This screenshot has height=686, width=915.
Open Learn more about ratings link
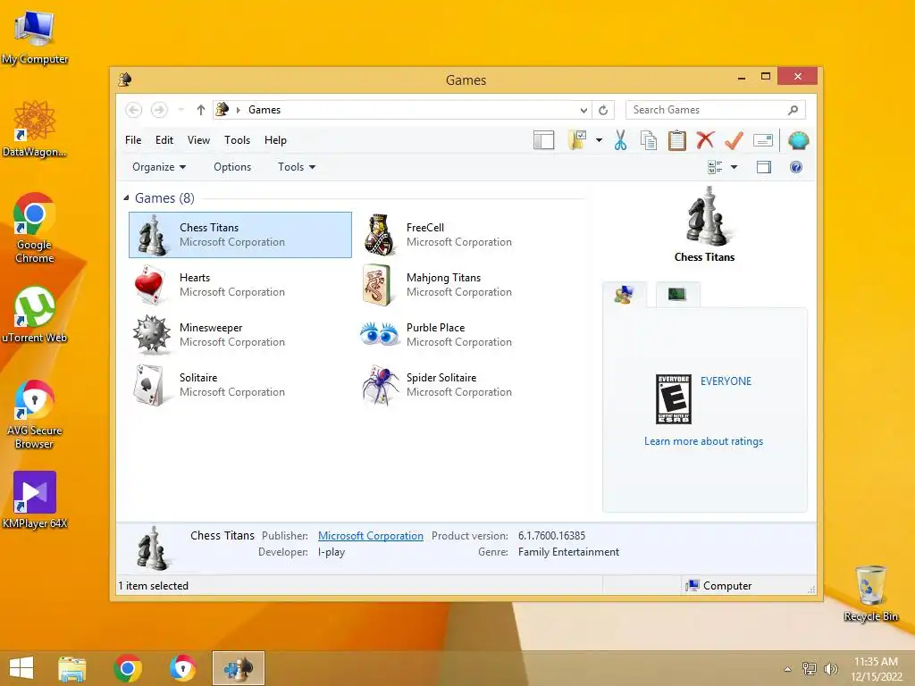point(704,441)
